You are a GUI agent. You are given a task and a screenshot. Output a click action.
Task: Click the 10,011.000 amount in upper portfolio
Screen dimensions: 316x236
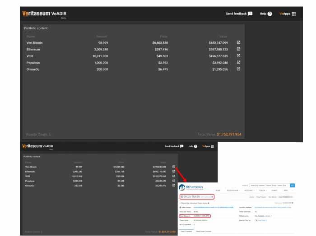pyautogui.click(x=100, y=56)
